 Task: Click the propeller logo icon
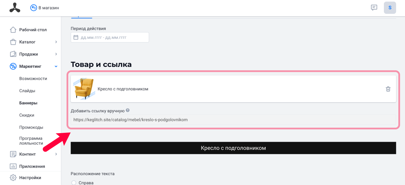click(15, 8)
